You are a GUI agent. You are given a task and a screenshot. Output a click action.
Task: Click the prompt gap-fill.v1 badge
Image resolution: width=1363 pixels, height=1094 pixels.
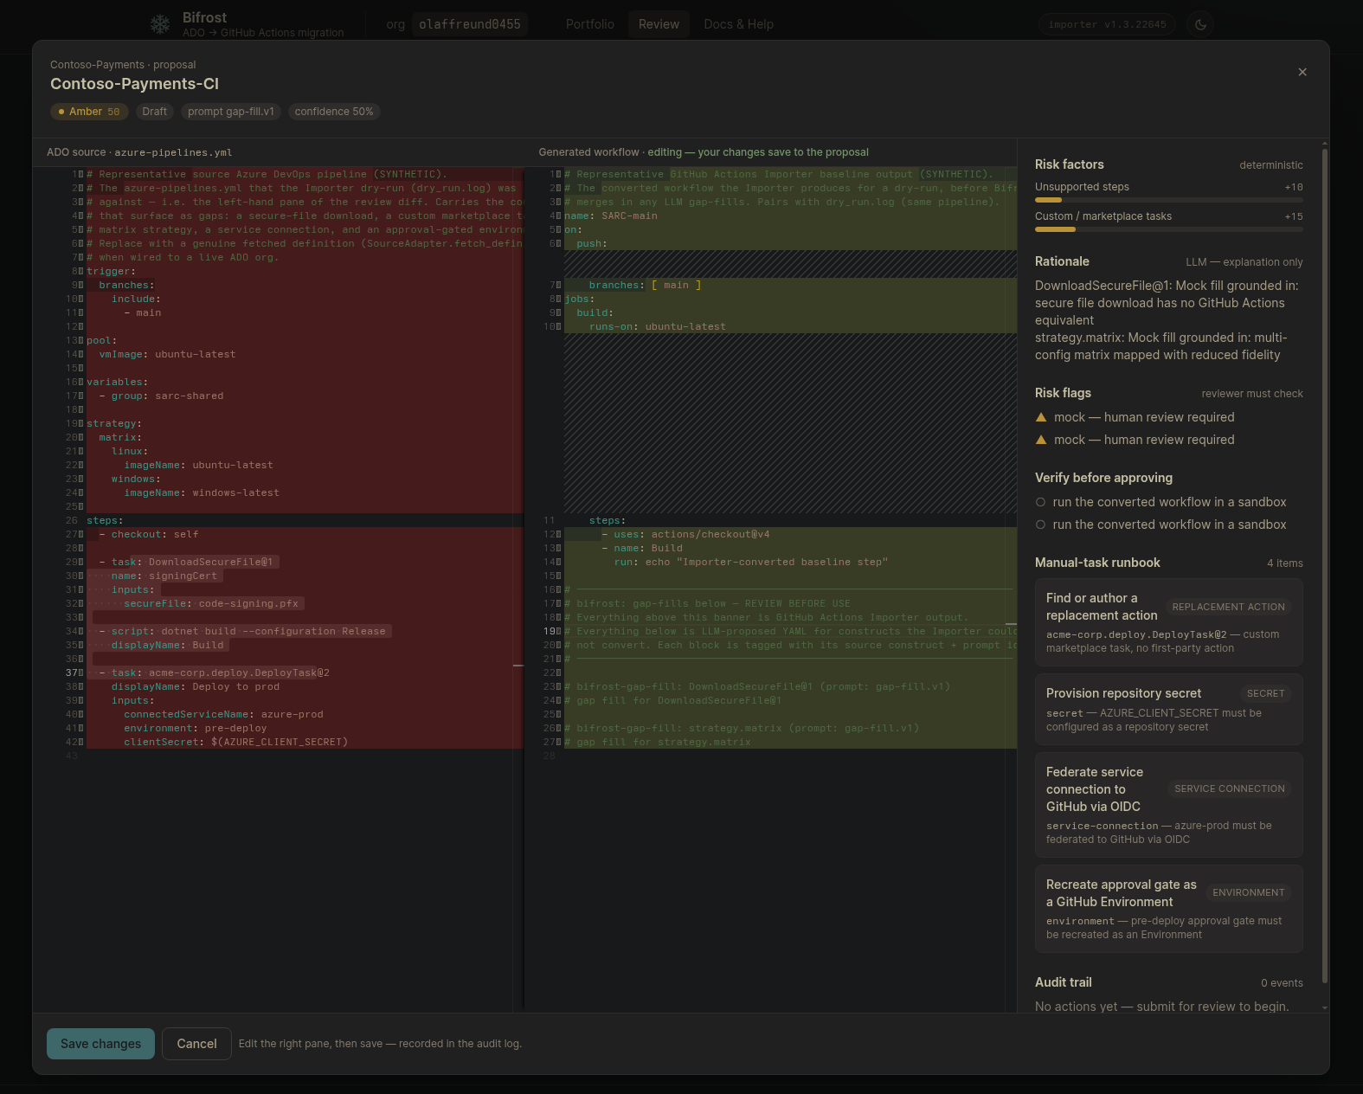(x=231, y=112)
